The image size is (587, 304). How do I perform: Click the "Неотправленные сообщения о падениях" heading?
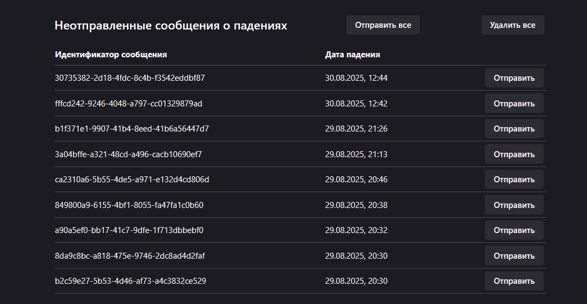[171, 26]
